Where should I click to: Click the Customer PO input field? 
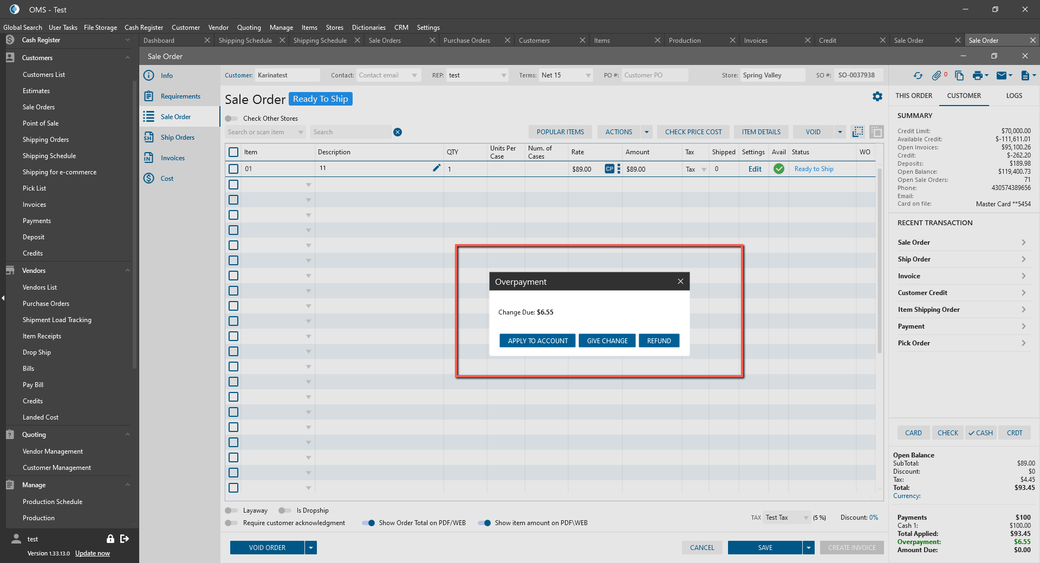(x=654, y=75)
